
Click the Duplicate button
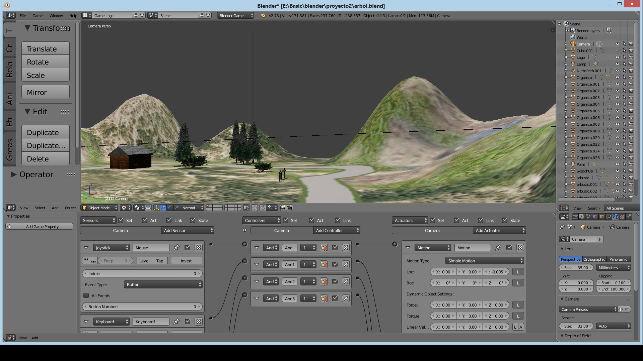pos(46,132)
